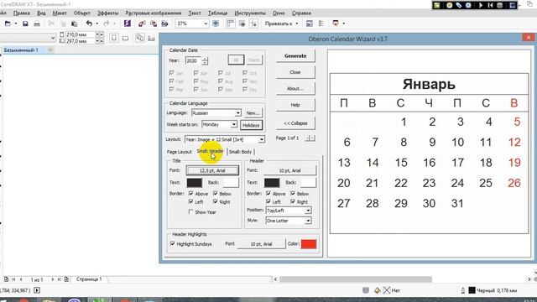
Task: Uncheck Title border Above checkbox
Action: [x=191, y=194]
